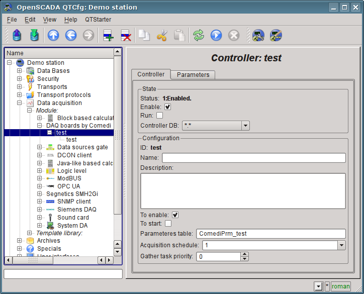Click the asterisk modified indicator
364x294 pixels.
[x=327, y=286]
